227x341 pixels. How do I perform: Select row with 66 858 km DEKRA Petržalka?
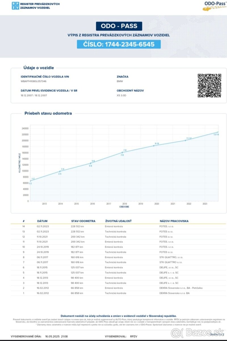(113, 288)
